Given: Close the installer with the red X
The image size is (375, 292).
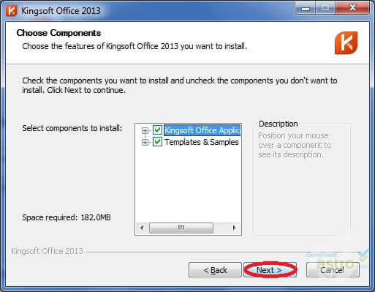Looking at the screenshot, I should coord(352,8).
